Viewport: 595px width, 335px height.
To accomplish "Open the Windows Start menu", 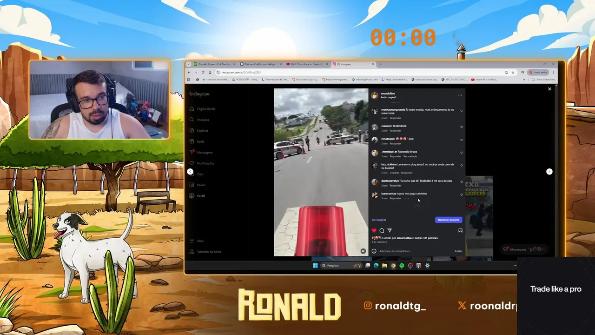I will click(315, 266).
